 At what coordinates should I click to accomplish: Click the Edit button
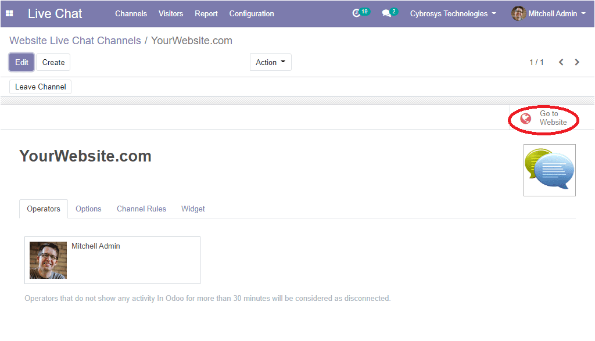tap(21, 62)
